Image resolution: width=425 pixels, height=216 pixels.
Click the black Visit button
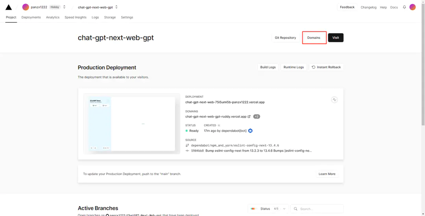click(336, 37)
